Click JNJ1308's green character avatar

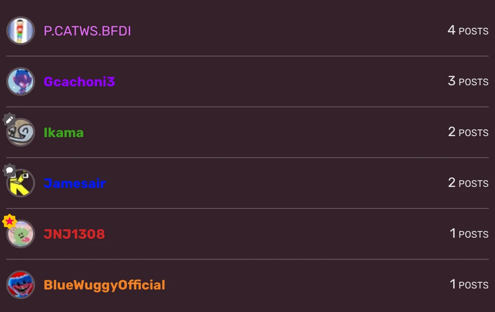[x=20, y=234]
